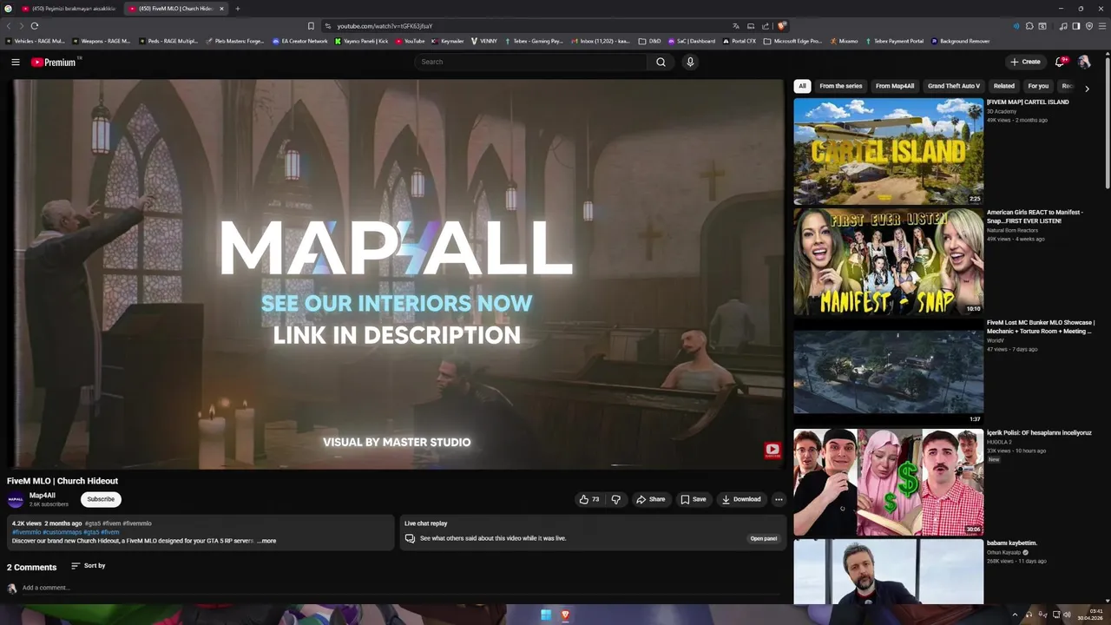This screenshot has width=1111, height=625.
Task: Open the Map4All channel name link
Action: (x=43, y=496)
